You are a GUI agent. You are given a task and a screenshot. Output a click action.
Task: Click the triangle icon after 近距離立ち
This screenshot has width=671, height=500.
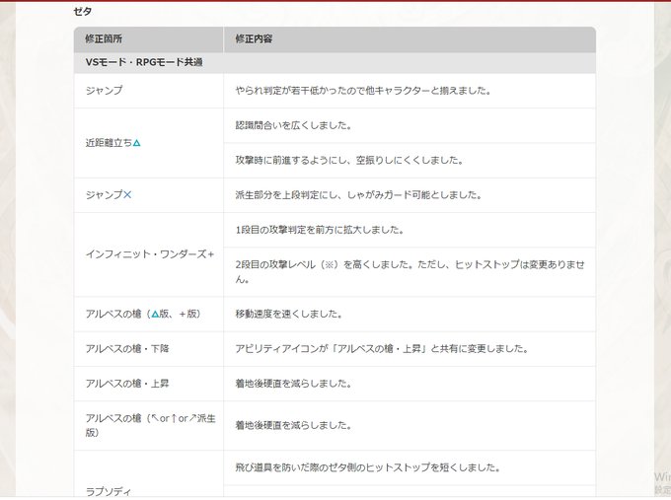136,143
